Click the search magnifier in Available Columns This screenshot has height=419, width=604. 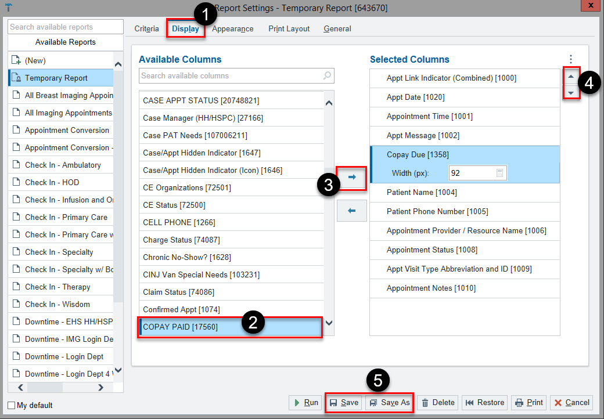[327, 75]
